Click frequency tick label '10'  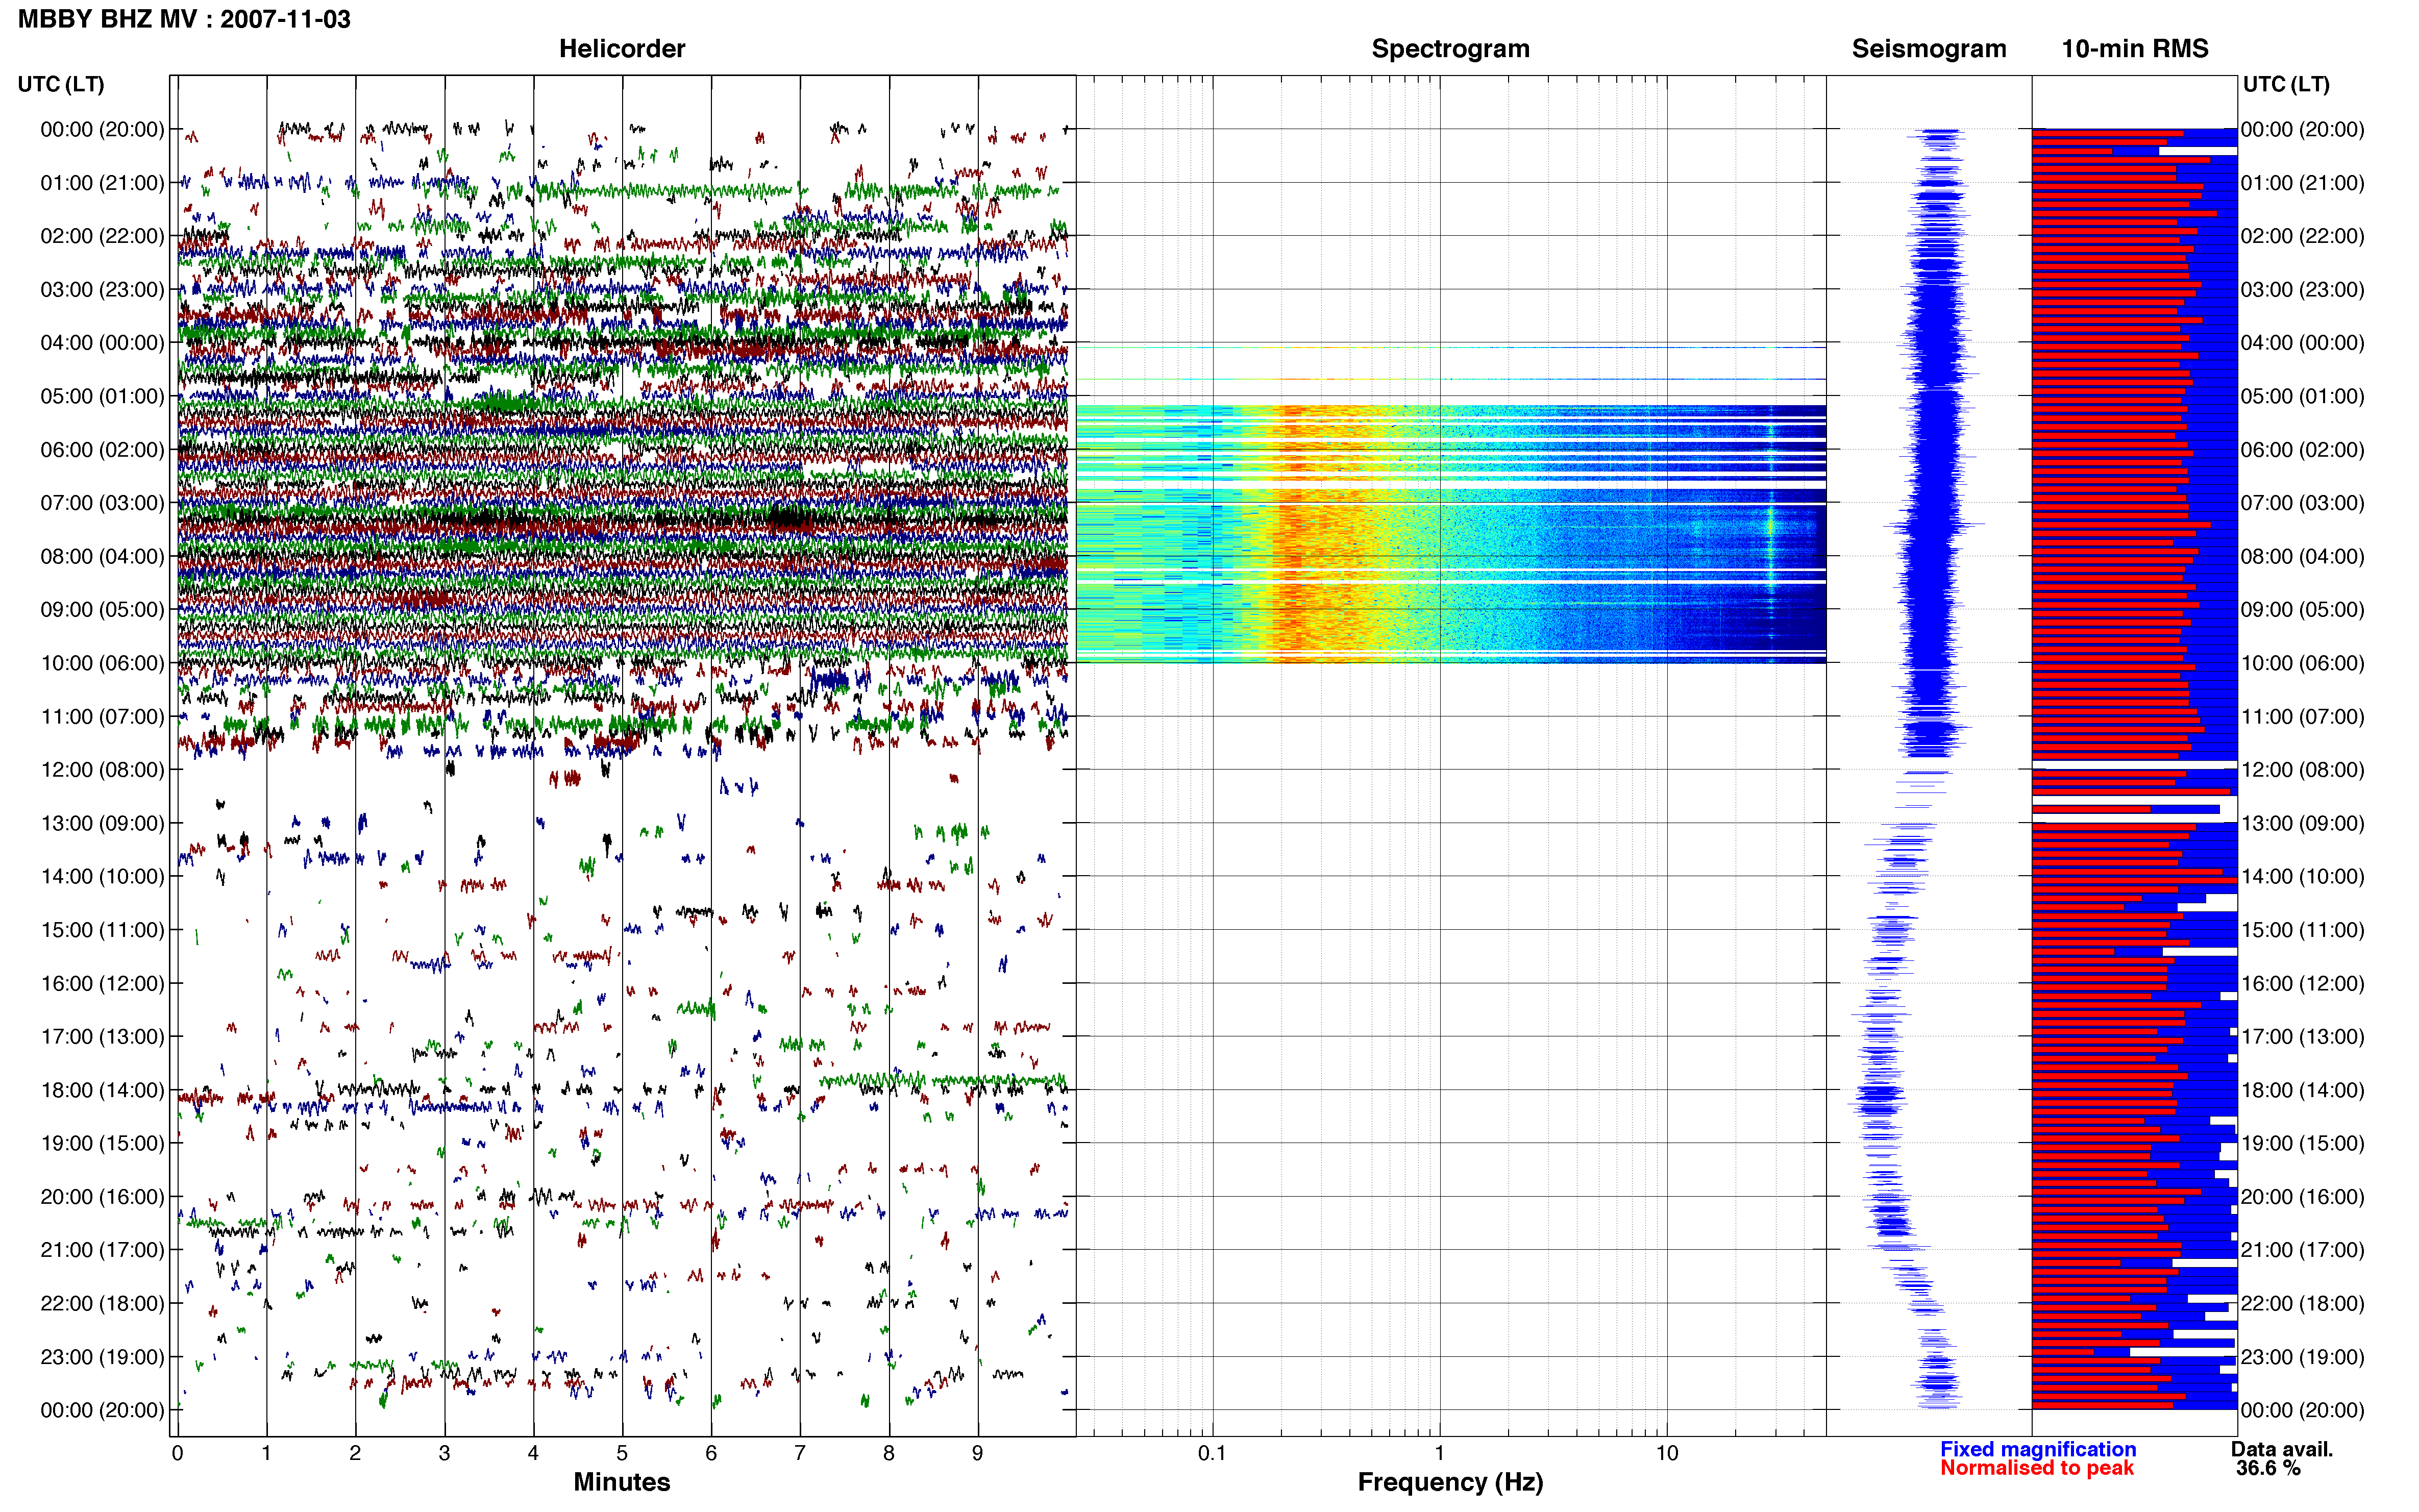[1666, 1453]
